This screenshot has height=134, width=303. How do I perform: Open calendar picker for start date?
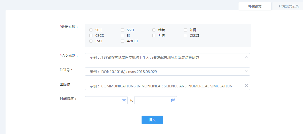pos(124,100)
